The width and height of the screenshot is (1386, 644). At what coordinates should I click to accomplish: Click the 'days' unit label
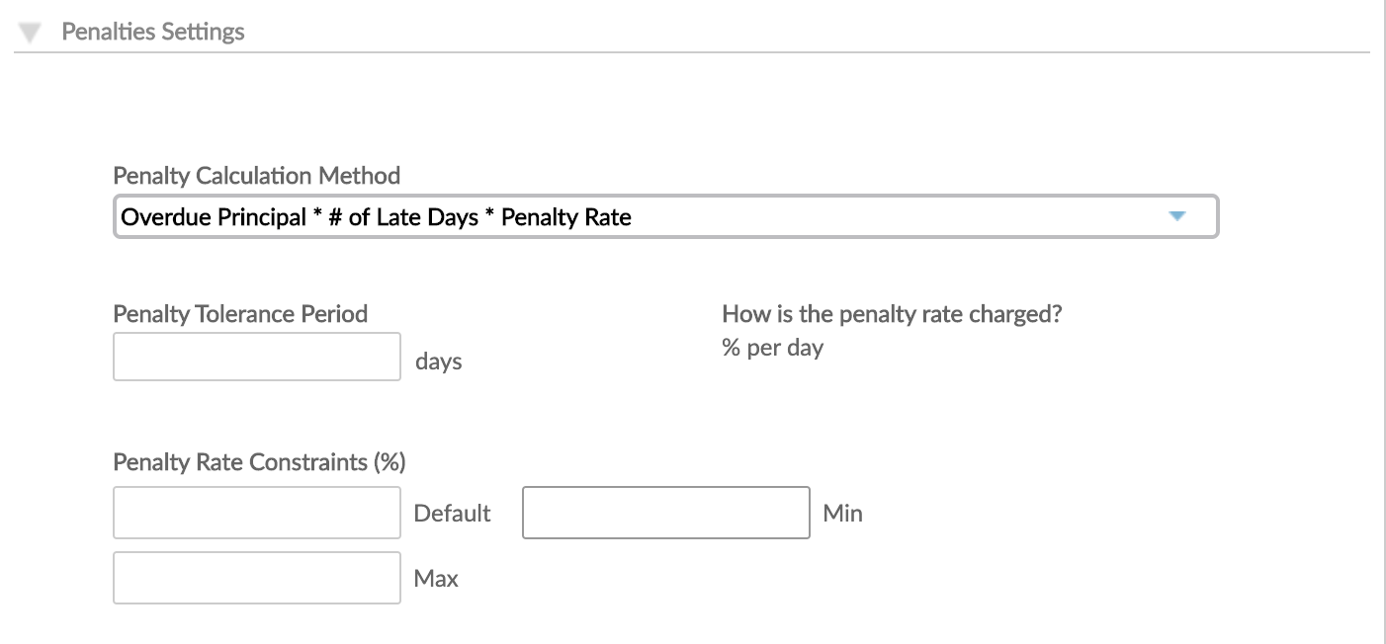439,361
